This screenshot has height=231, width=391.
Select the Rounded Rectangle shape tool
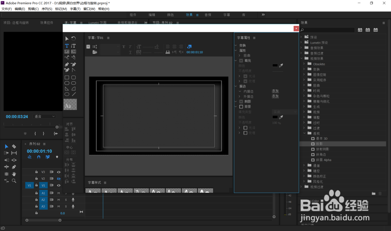coord(74,77)
